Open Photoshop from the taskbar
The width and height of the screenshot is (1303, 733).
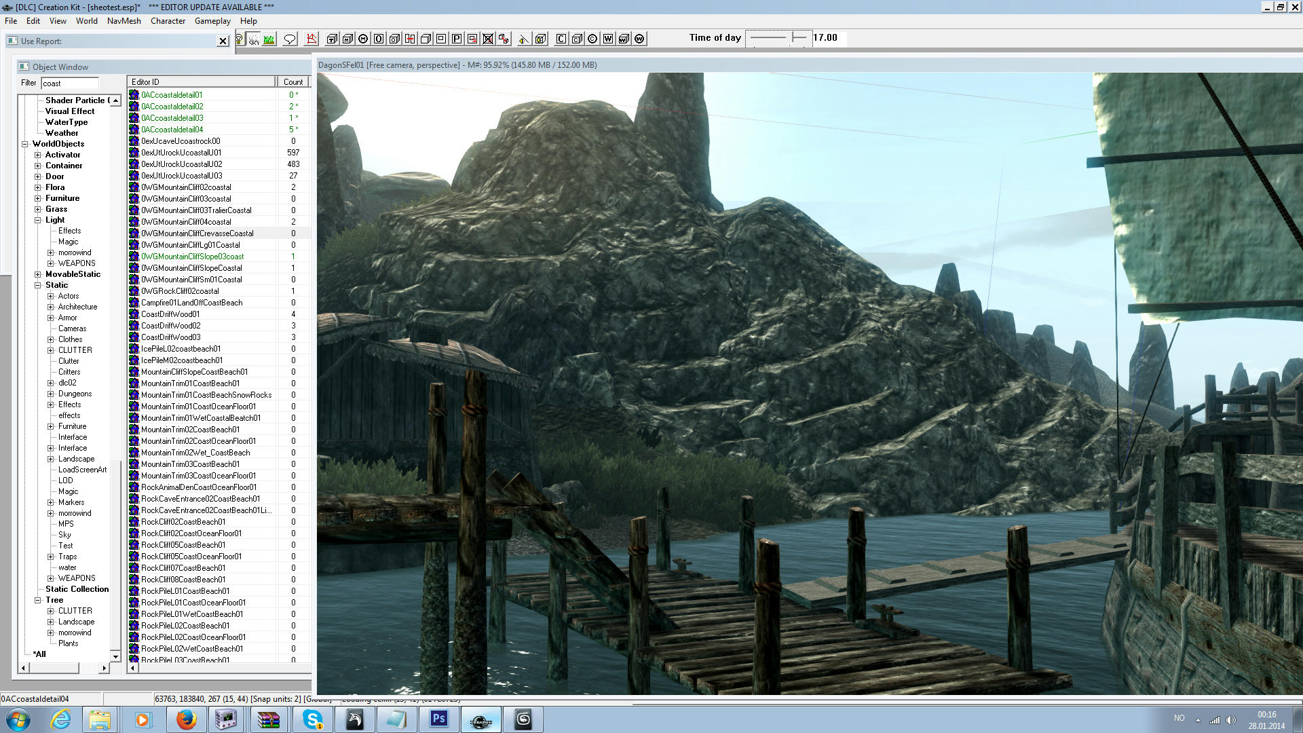(x=439, y=719)
